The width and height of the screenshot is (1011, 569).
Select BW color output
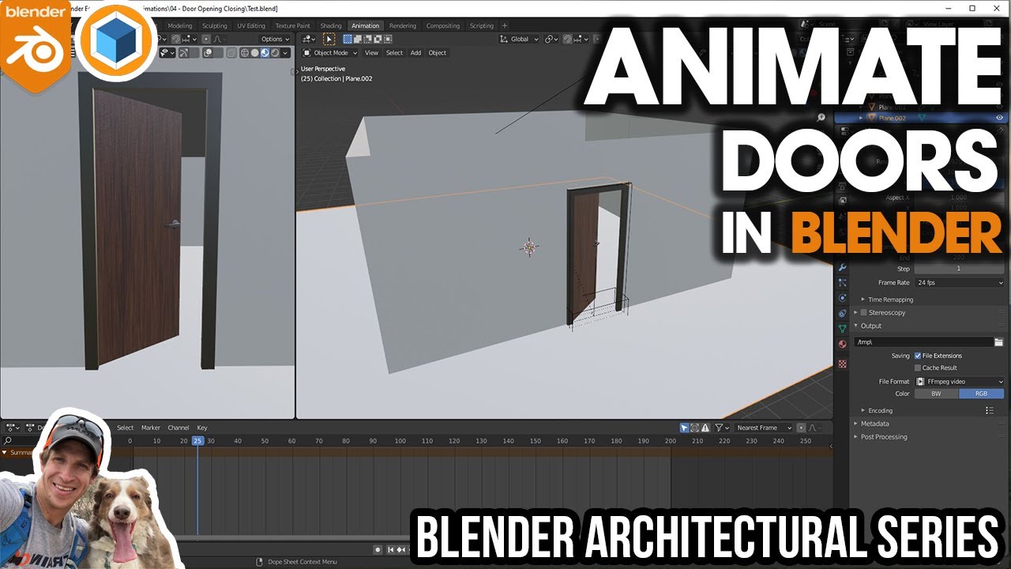(x=936, y=394)
